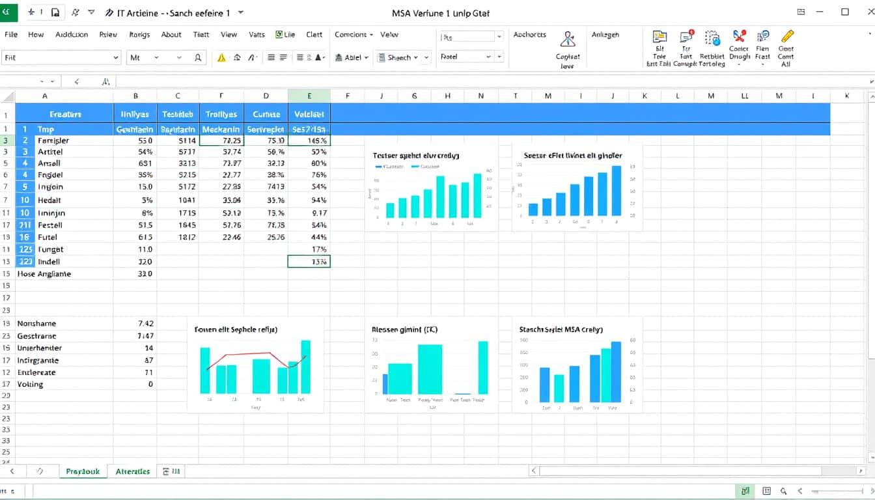
Task: Open the Mt size dropdown
Action: [156, 57]
